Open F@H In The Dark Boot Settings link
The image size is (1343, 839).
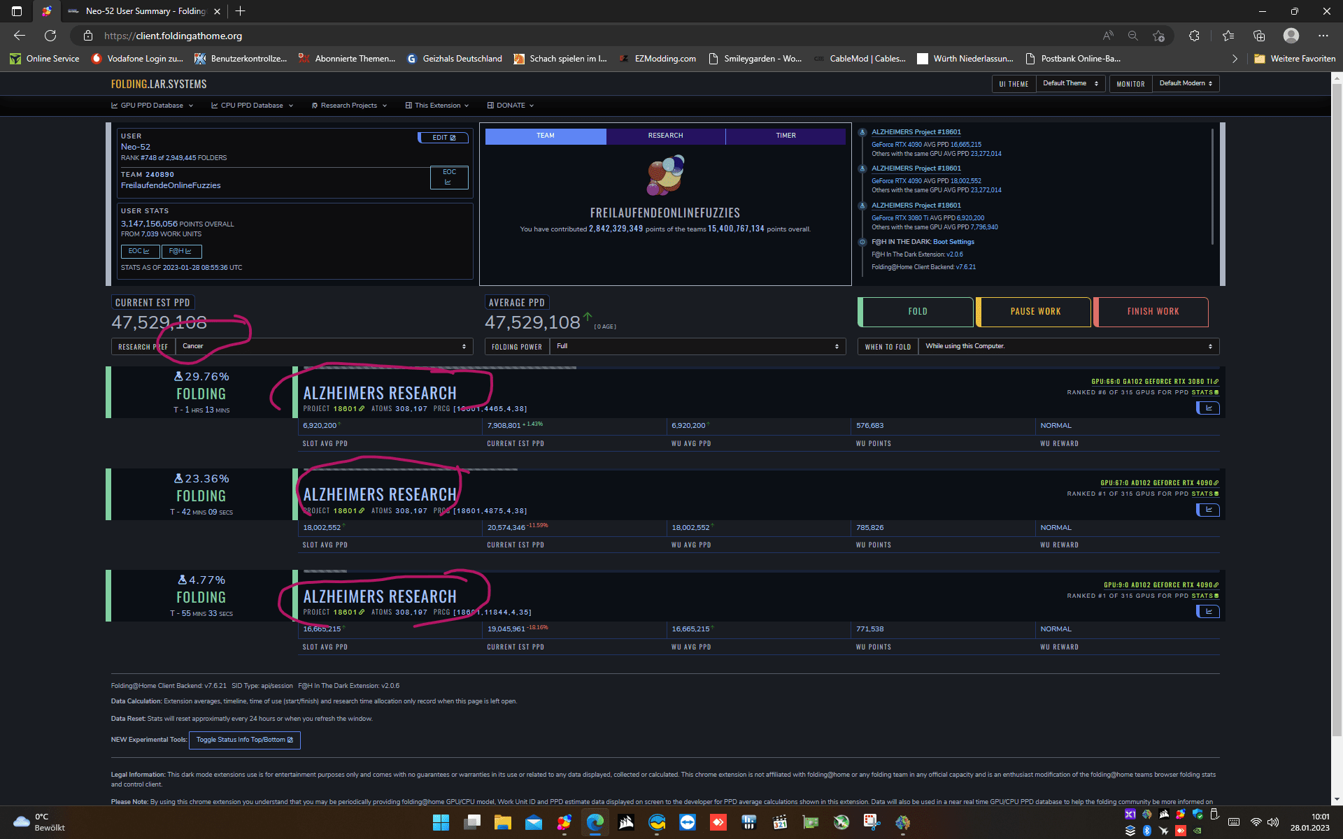[953, 242]
